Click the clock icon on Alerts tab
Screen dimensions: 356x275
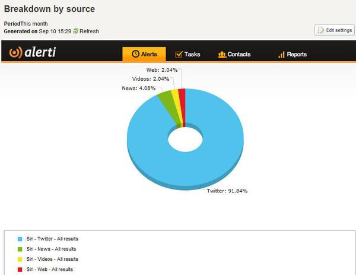[135, 54]
